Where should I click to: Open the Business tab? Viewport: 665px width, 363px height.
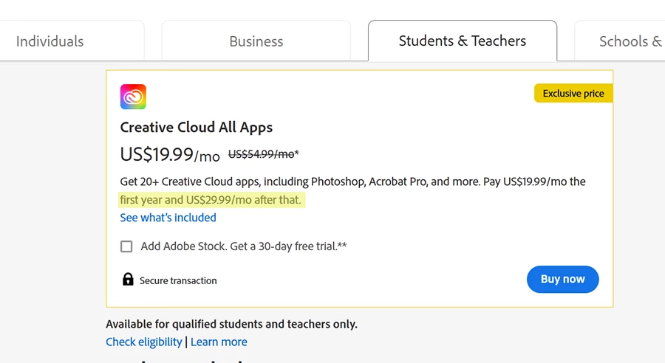256,41
